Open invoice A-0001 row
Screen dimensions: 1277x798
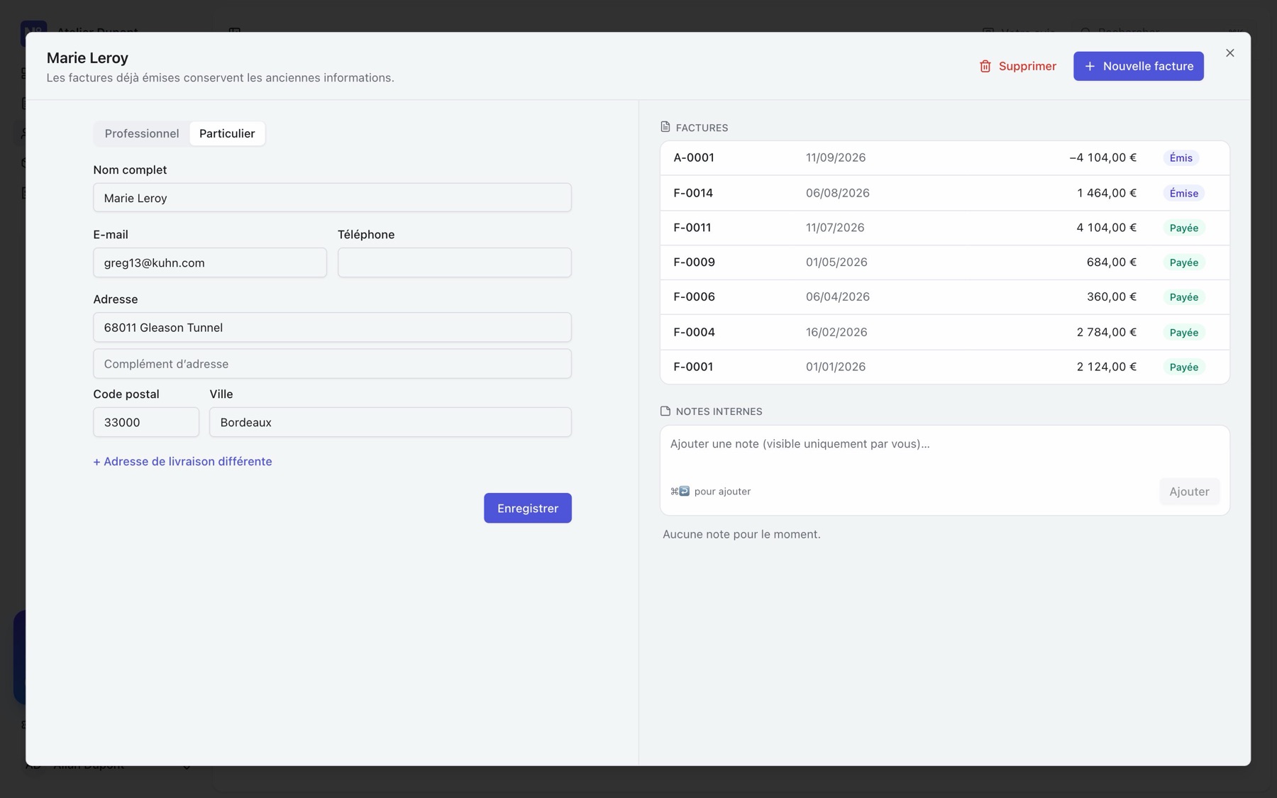pyautogui.click(x=944, y=157)
